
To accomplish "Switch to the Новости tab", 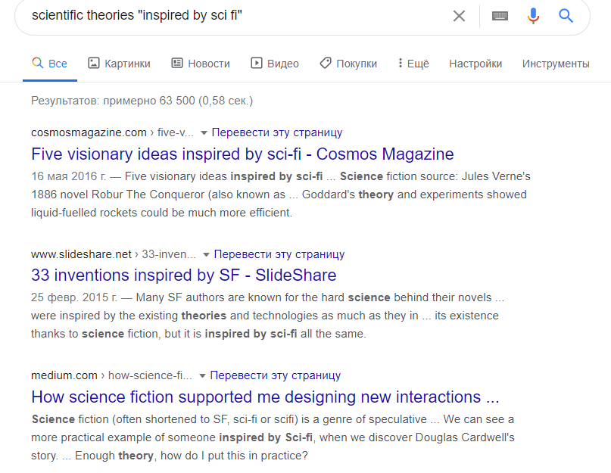I will pos(201,63).
